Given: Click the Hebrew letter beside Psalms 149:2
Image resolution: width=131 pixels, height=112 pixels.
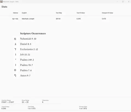Looking at the screenshot, I should [x=16, y=59].
